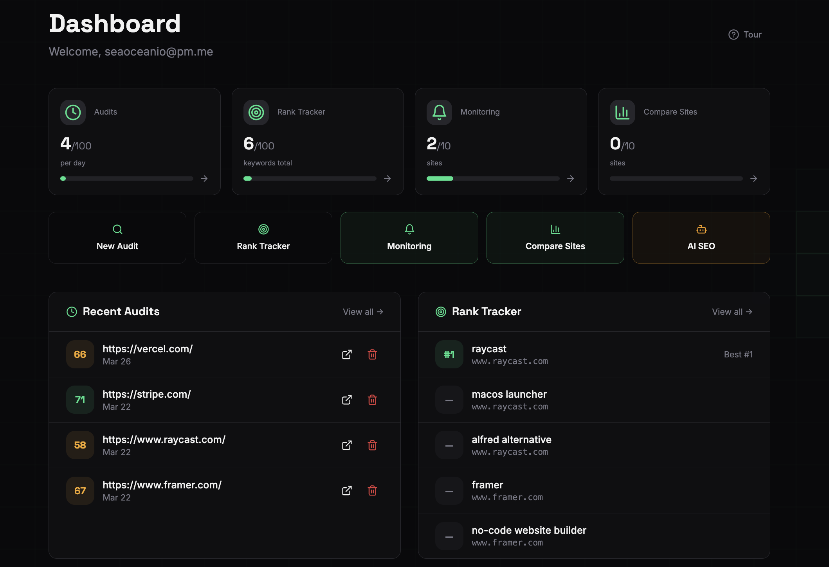The width and height of the screenshot is (829, 567).
Task: Follow the arrow on Compare Sites card
Action: pos(754,178)
